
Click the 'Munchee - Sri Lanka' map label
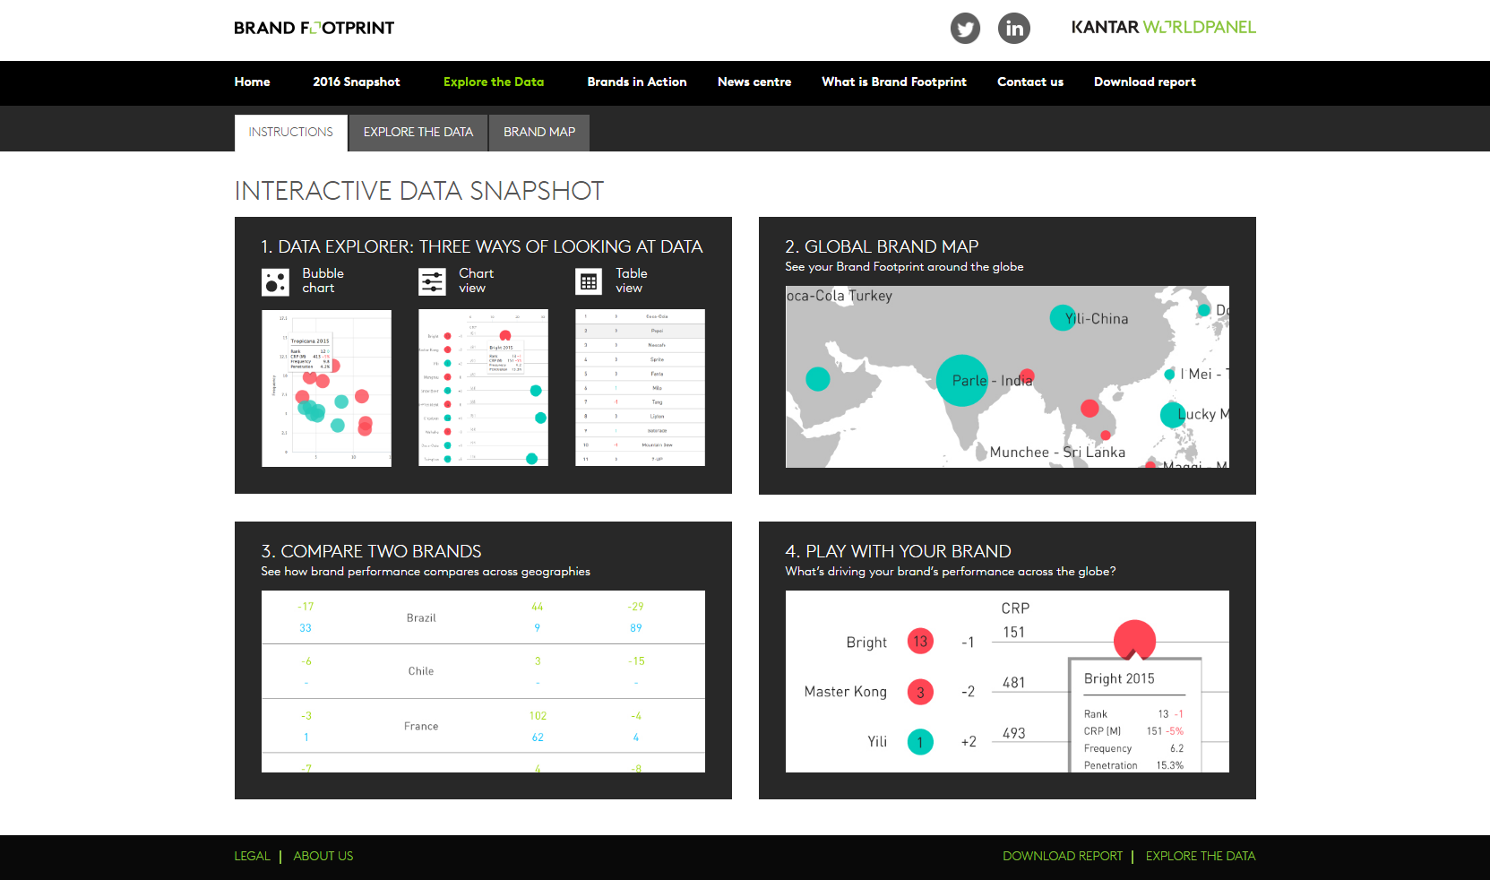[x=1057, y=453]
